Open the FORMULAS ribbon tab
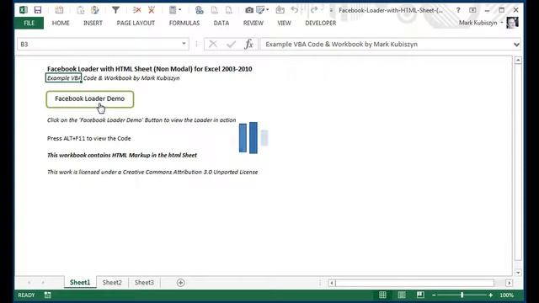Screen dimensions: 539x303 click(184, 23)
